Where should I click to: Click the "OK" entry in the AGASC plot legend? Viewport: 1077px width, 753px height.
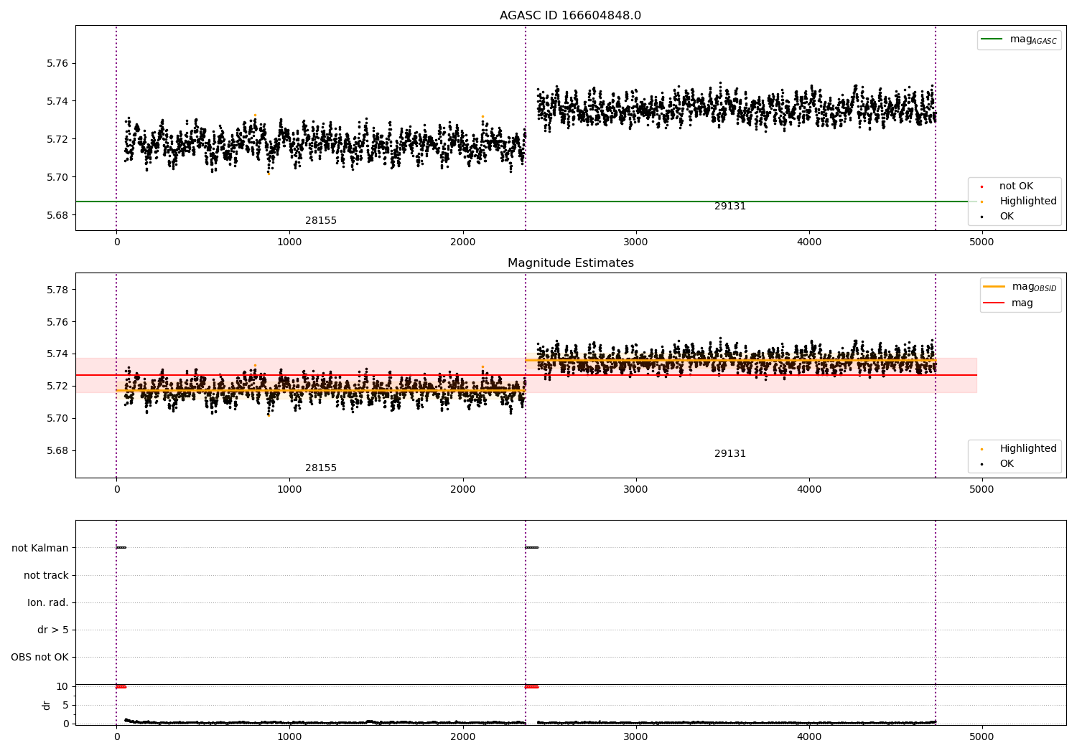coord(1007,217)
